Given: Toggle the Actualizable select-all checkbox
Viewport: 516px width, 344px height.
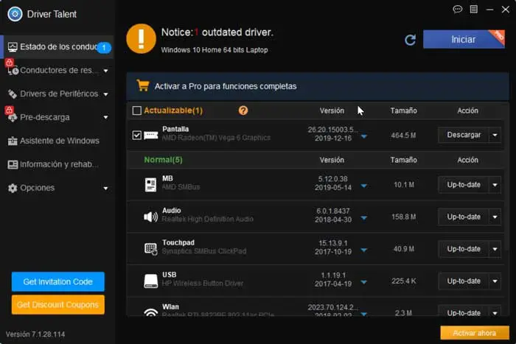Looking at the screenshot, I should tap(136, 110).
